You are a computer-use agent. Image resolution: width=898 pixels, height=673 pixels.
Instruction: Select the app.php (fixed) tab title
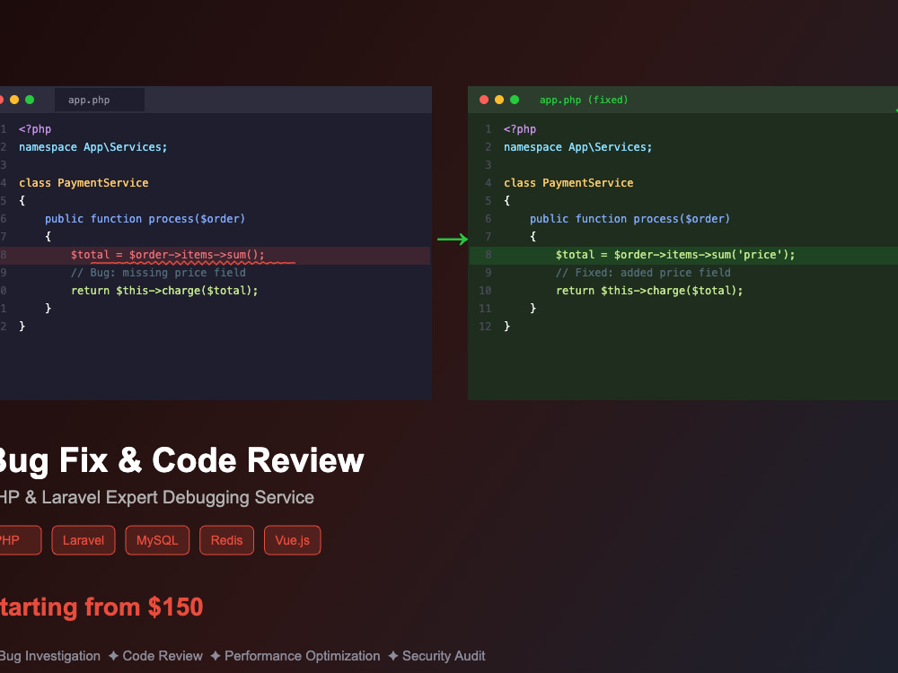pyautogui.click(x=584, y=100)
